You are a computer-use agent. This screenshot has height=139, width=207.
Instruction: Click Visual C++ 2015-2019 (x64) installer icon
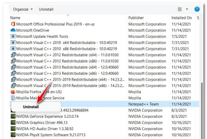[x=13, y=79]
